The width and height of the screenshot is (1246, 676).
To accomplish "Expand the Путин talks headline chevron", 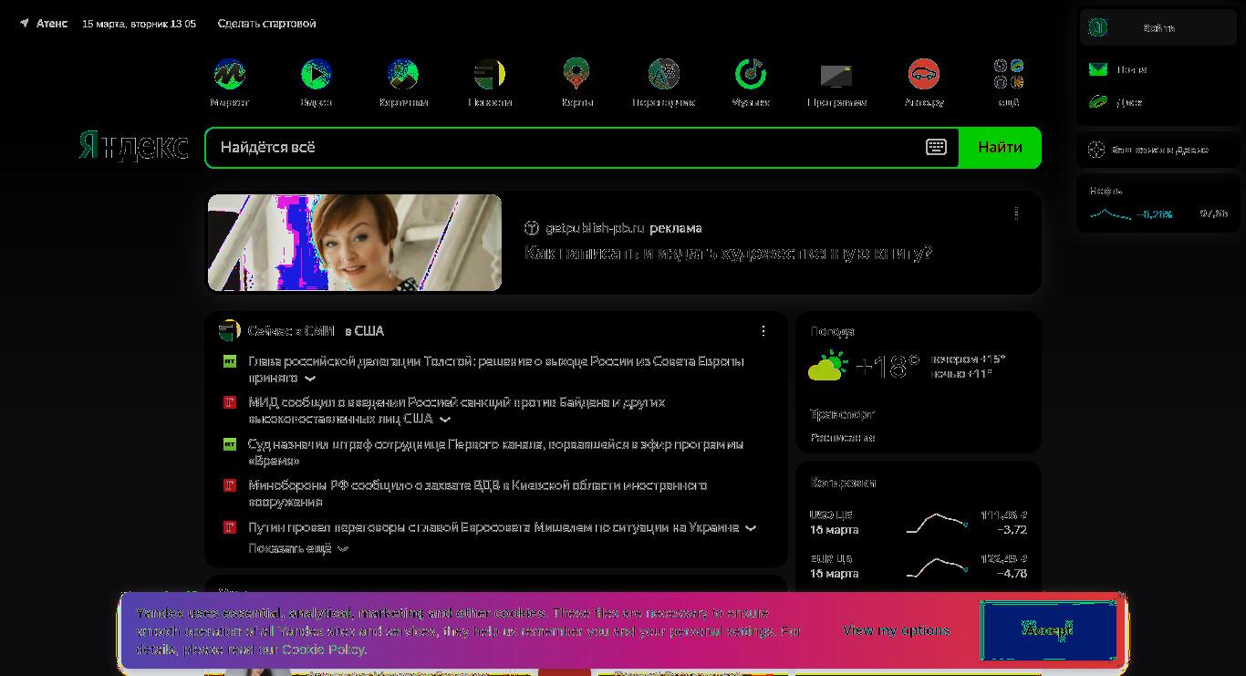I will point(751,528).
